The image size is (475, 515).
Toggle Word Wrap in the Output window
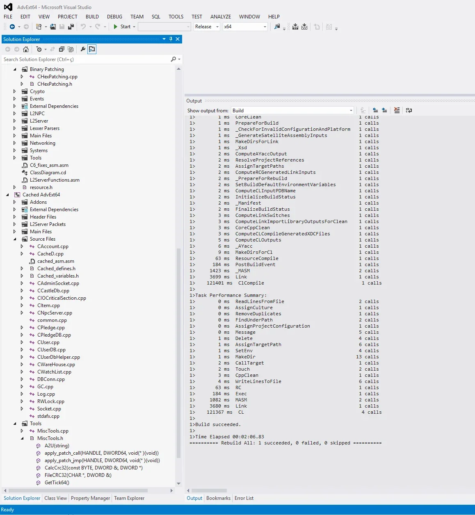click(409, 110)
